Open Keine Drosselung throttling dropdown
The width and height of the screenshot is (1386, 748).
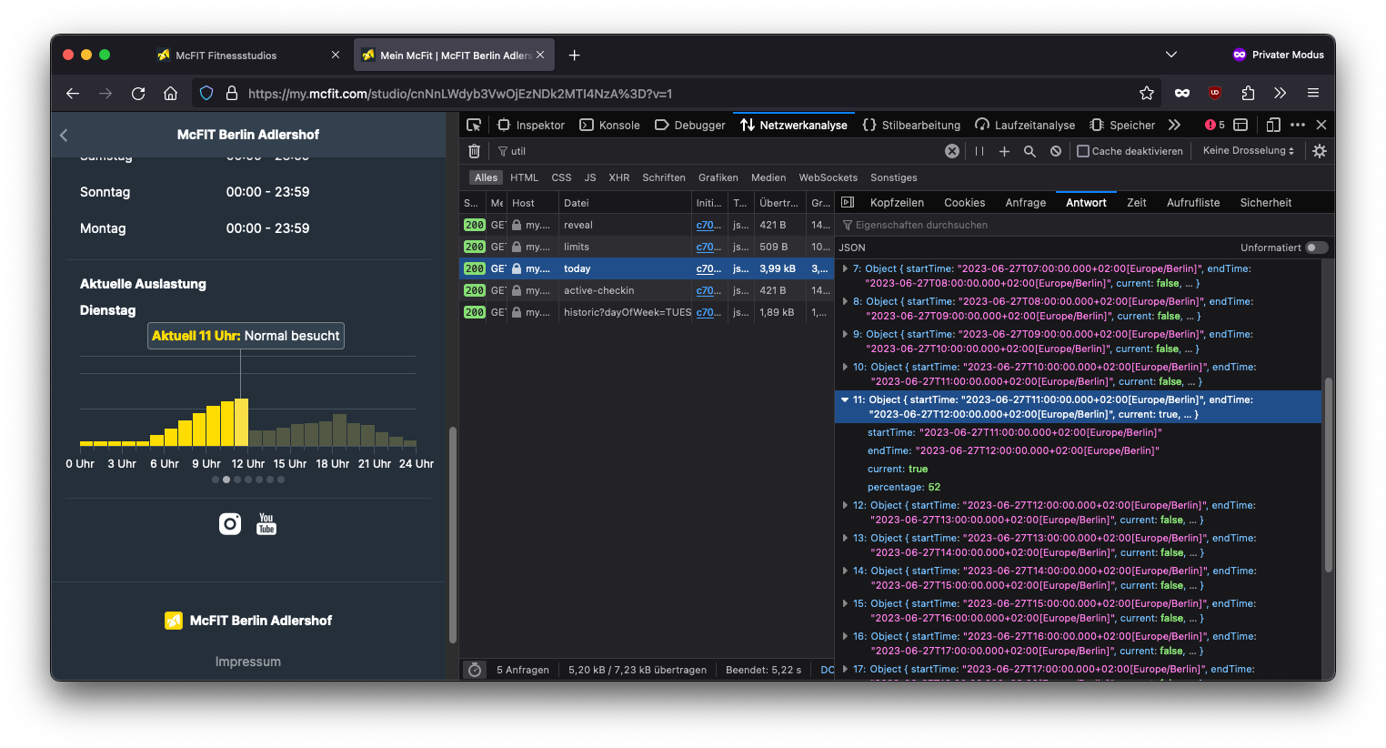(1248, 151)
